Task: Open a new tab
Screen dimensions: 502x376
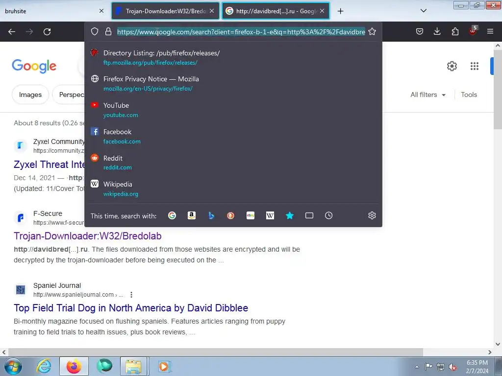Action: (x=340, y=11)
